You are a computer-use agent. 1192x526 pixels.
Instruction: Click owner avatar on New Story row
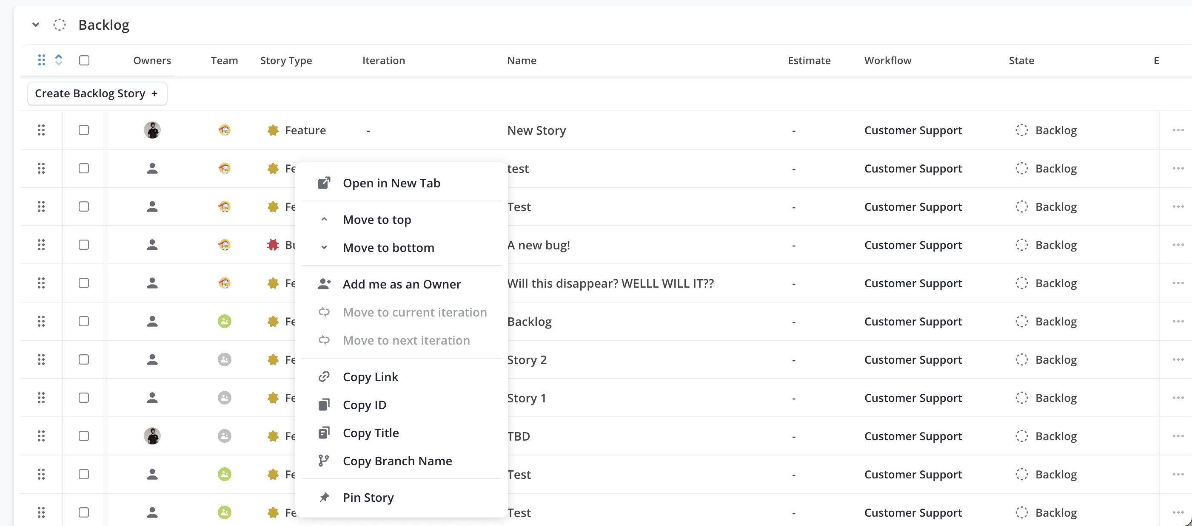152,130
